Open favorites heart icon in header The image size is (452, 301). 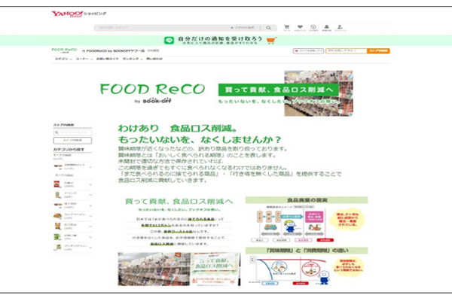[x=300, y=28]
